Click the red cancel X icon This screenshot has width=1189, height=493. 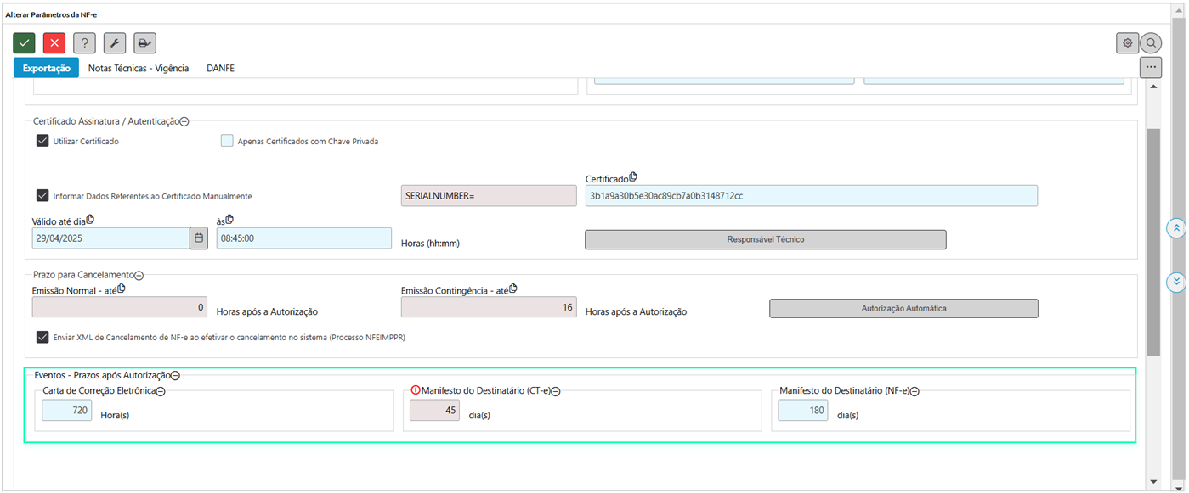click(54, 43)
